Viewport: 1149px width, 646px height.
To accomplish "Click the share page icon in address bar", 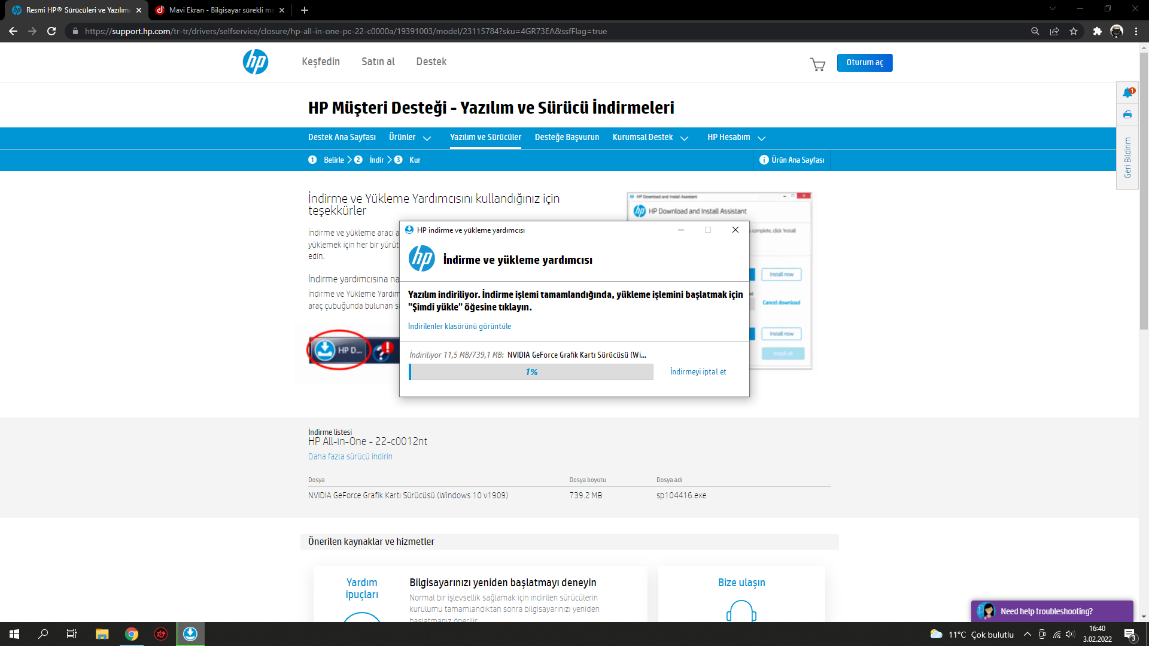I will (x=1054, y=31).
